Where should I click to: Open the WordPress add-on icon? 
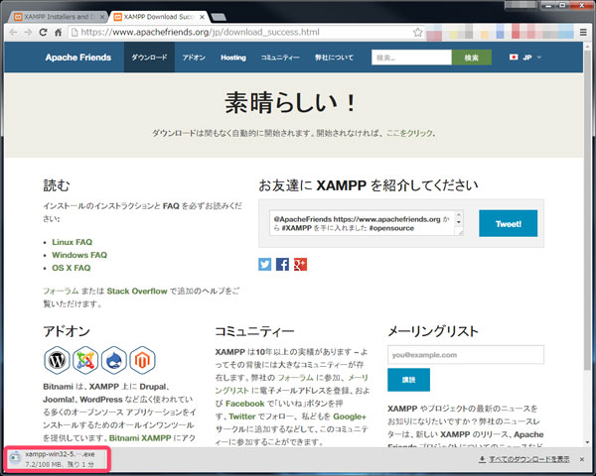click(x=57, y=360)
